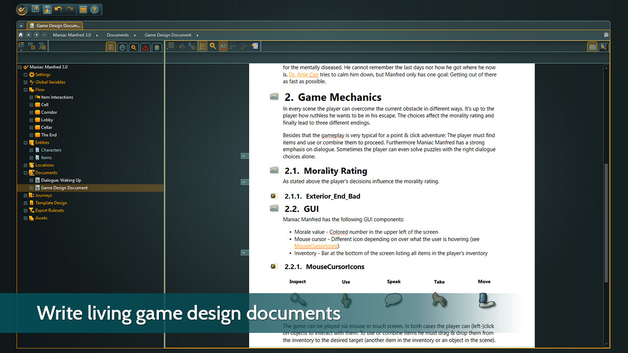Image resolution: width=628 pixels, height=353 pixels.
Task: Expand the Journeys tree node
Action: tap(25, 195)
